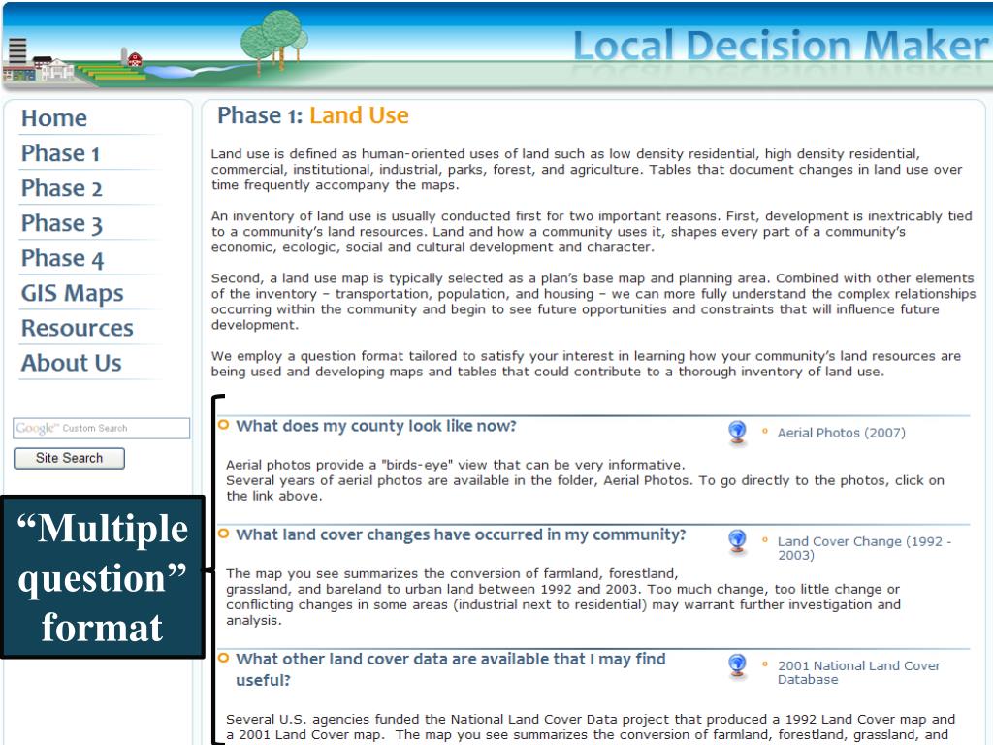This screenshot has width=993, height=745.
Task: Click the small orange dot before 2001 National Land Cover
Action: tap(765, 664)
